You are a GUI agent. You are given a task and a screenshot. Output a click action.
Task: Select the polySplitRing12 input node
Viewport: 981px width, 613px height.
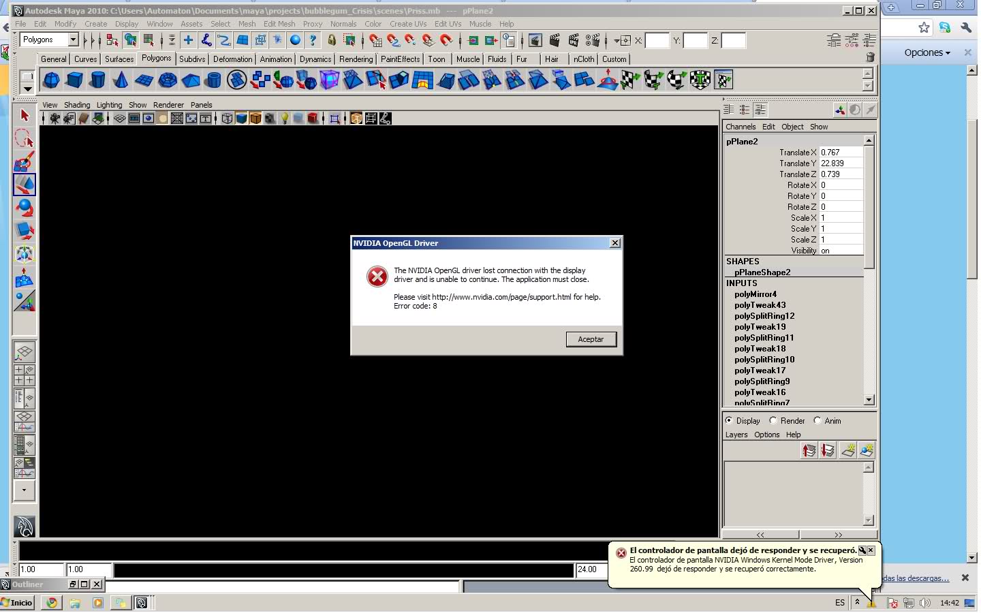764,316
